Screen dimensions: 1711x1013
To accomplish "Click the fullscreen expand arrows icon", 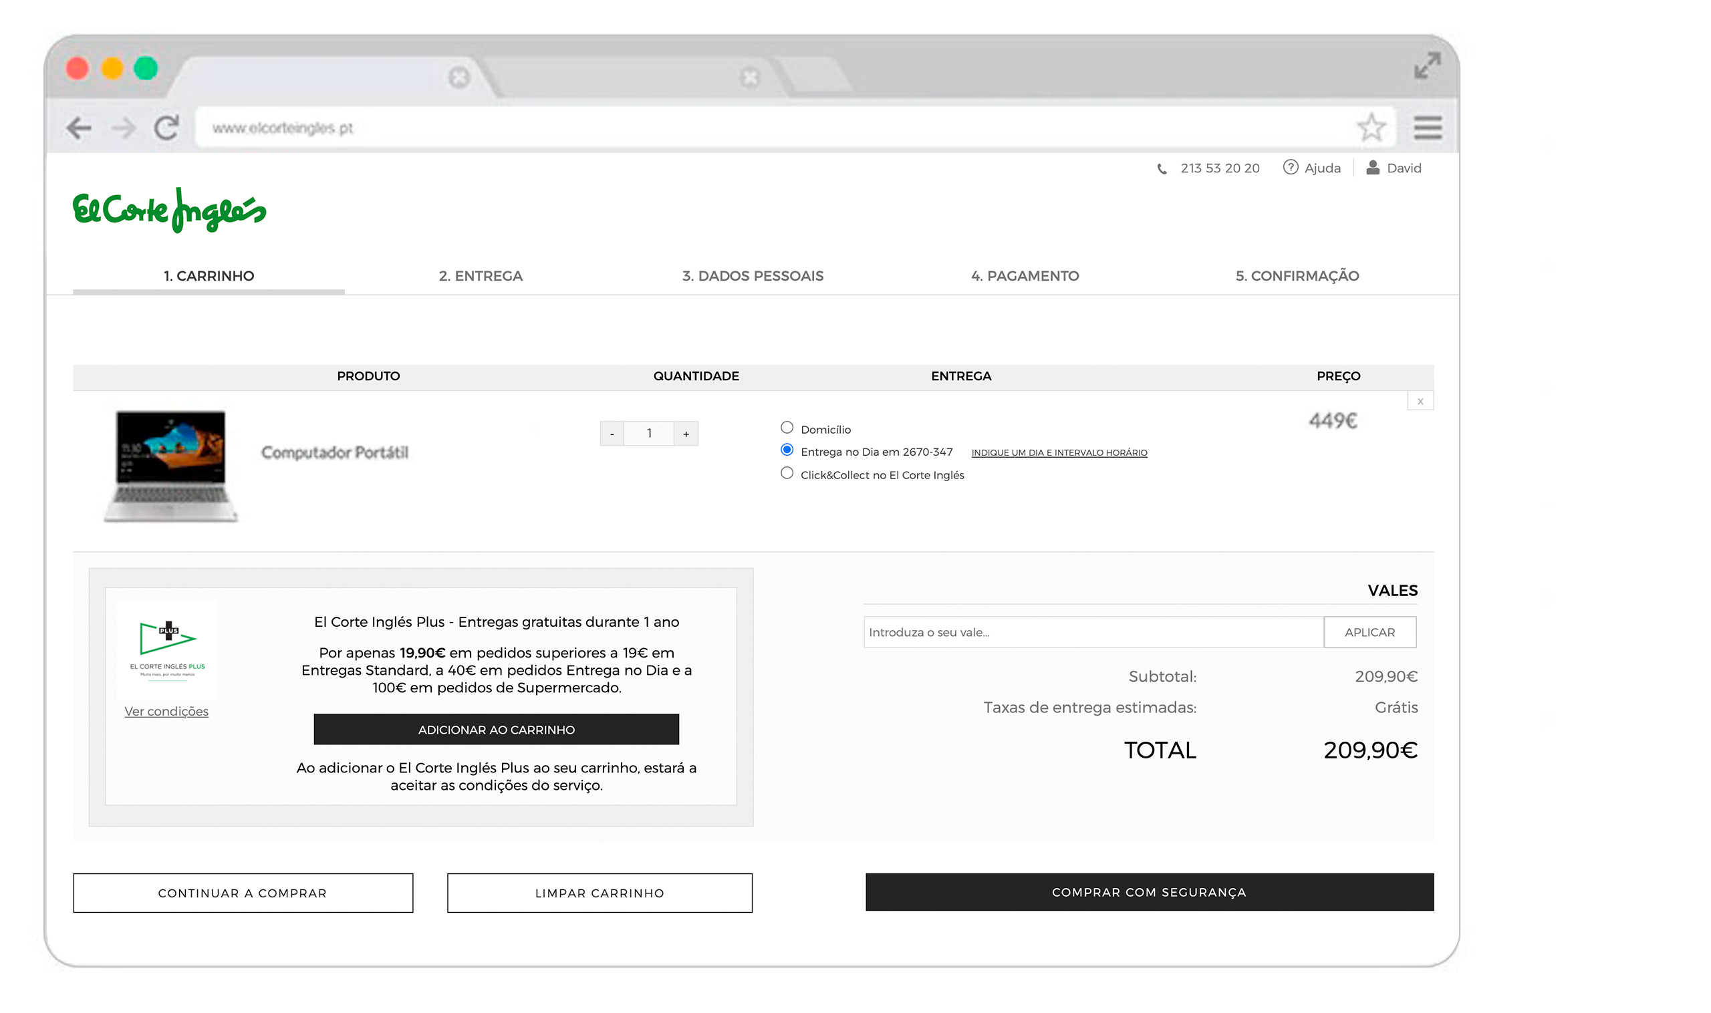I will tap(1426, 65).
